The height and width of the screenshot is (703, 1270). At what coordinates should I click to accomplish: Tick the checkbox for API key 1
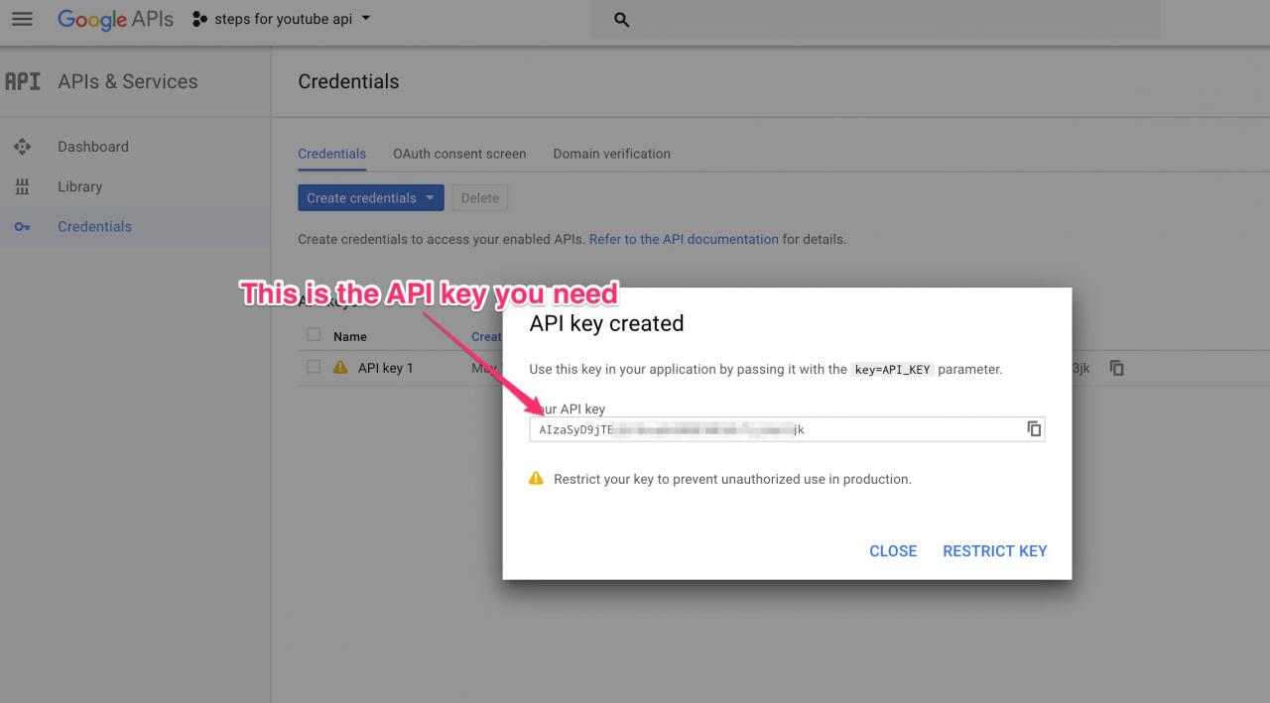[314, 367]
